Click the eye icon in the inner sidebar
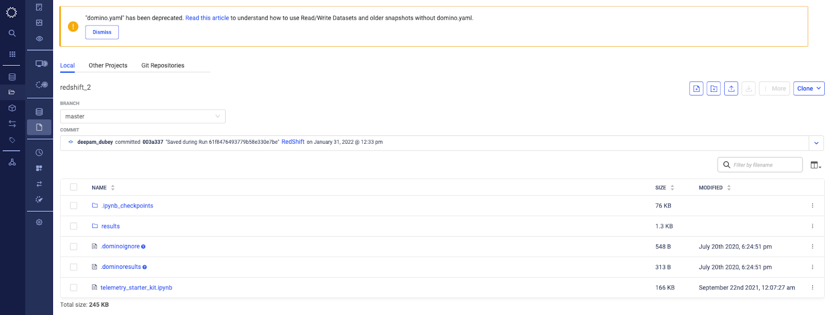Screen dimensions: 830x315 pyautogui.click(x=39, y=38)
